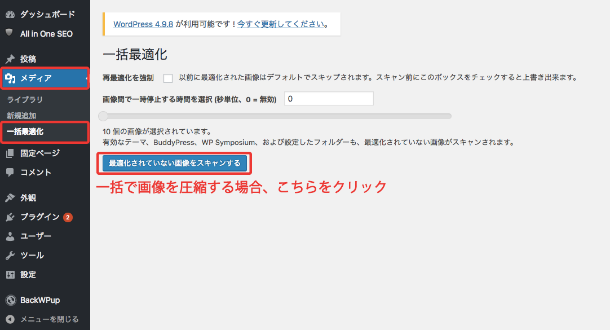The height and width of the screenshot is (330, 610).
Task: Click the Comments speech bubble icon
Action: tap(10, 172)
